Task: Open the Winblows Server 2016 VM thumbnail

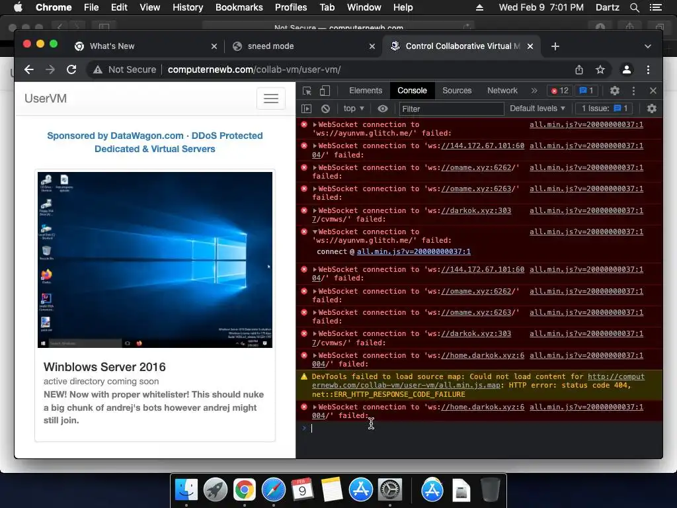Action: (x=155, y=259)
